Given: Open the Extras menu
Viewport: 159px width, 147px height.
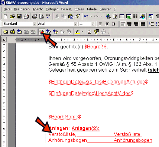Looking at the screenshot, I should click(79, 9).
